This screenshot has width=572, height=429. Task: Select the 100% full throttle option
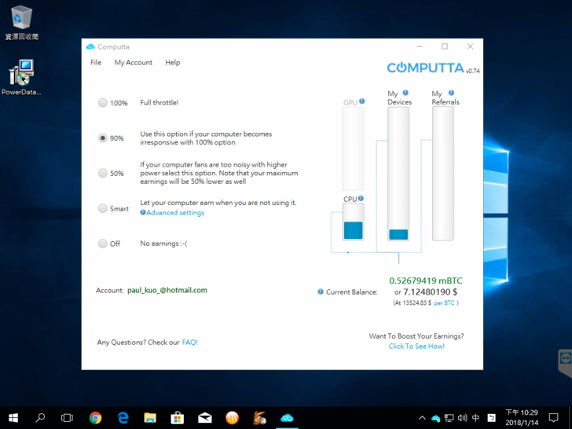pos(103,103)
